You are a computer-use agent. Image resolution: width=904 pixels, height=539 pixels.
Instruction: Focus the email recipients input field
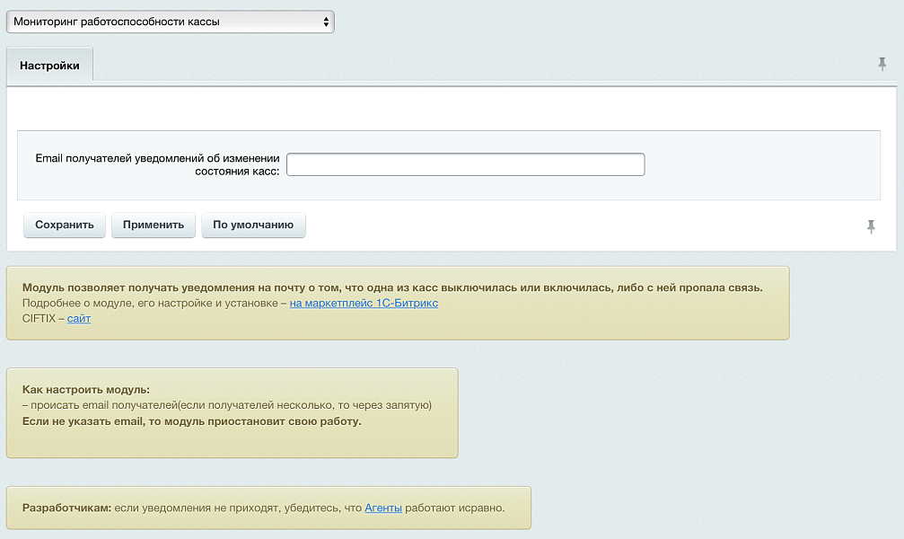click(x=465, y=164)
